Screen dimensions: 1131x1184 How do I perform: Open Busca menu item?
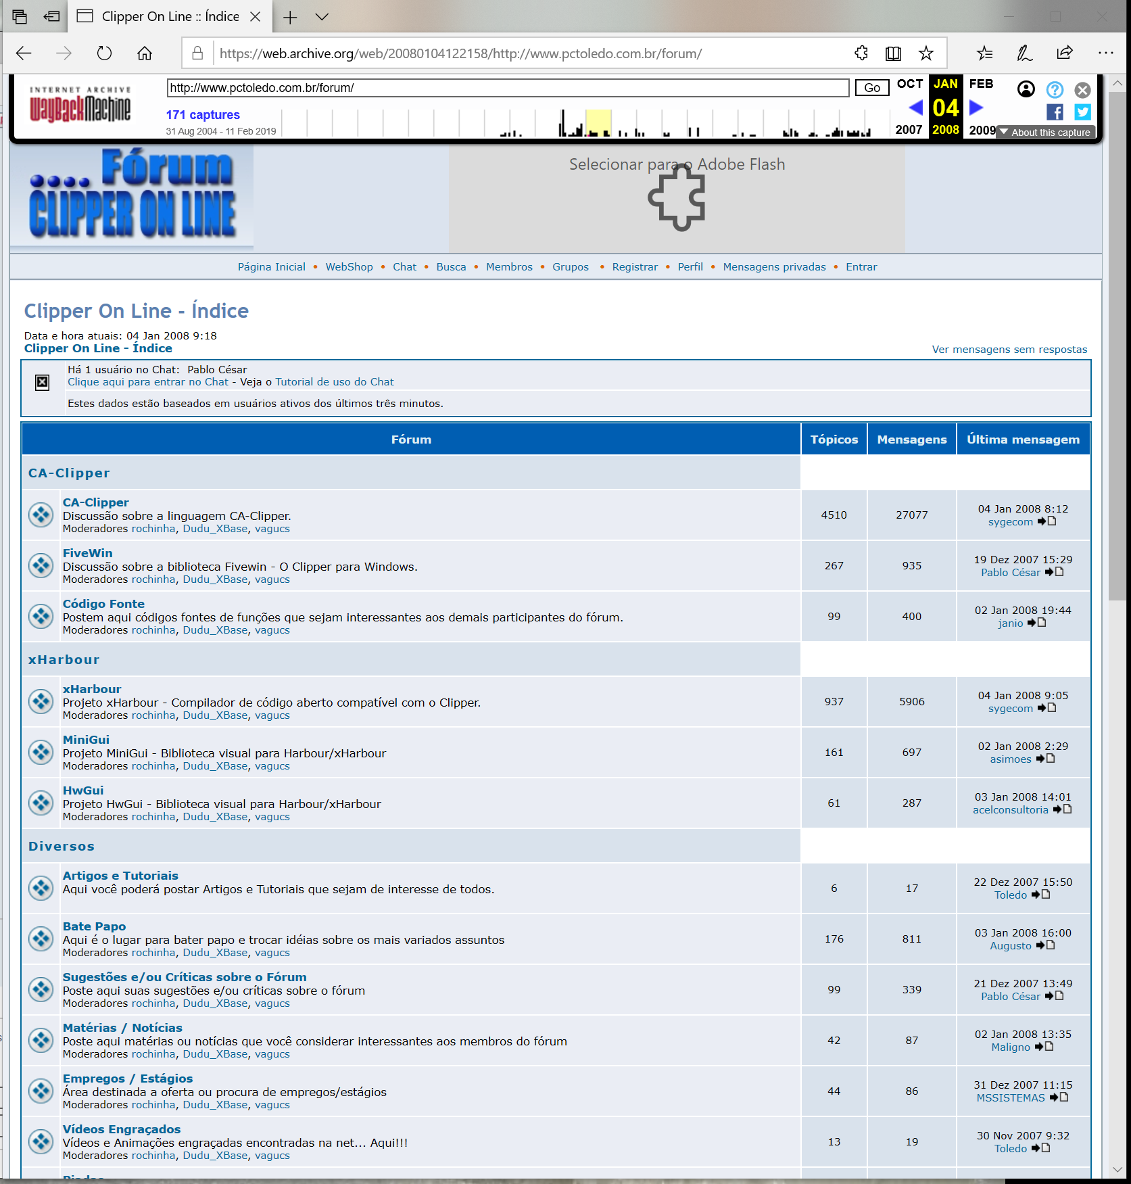[x=452, y=267]
